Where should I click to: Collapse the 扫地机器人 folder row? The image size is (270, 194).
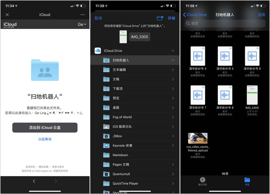173,60
